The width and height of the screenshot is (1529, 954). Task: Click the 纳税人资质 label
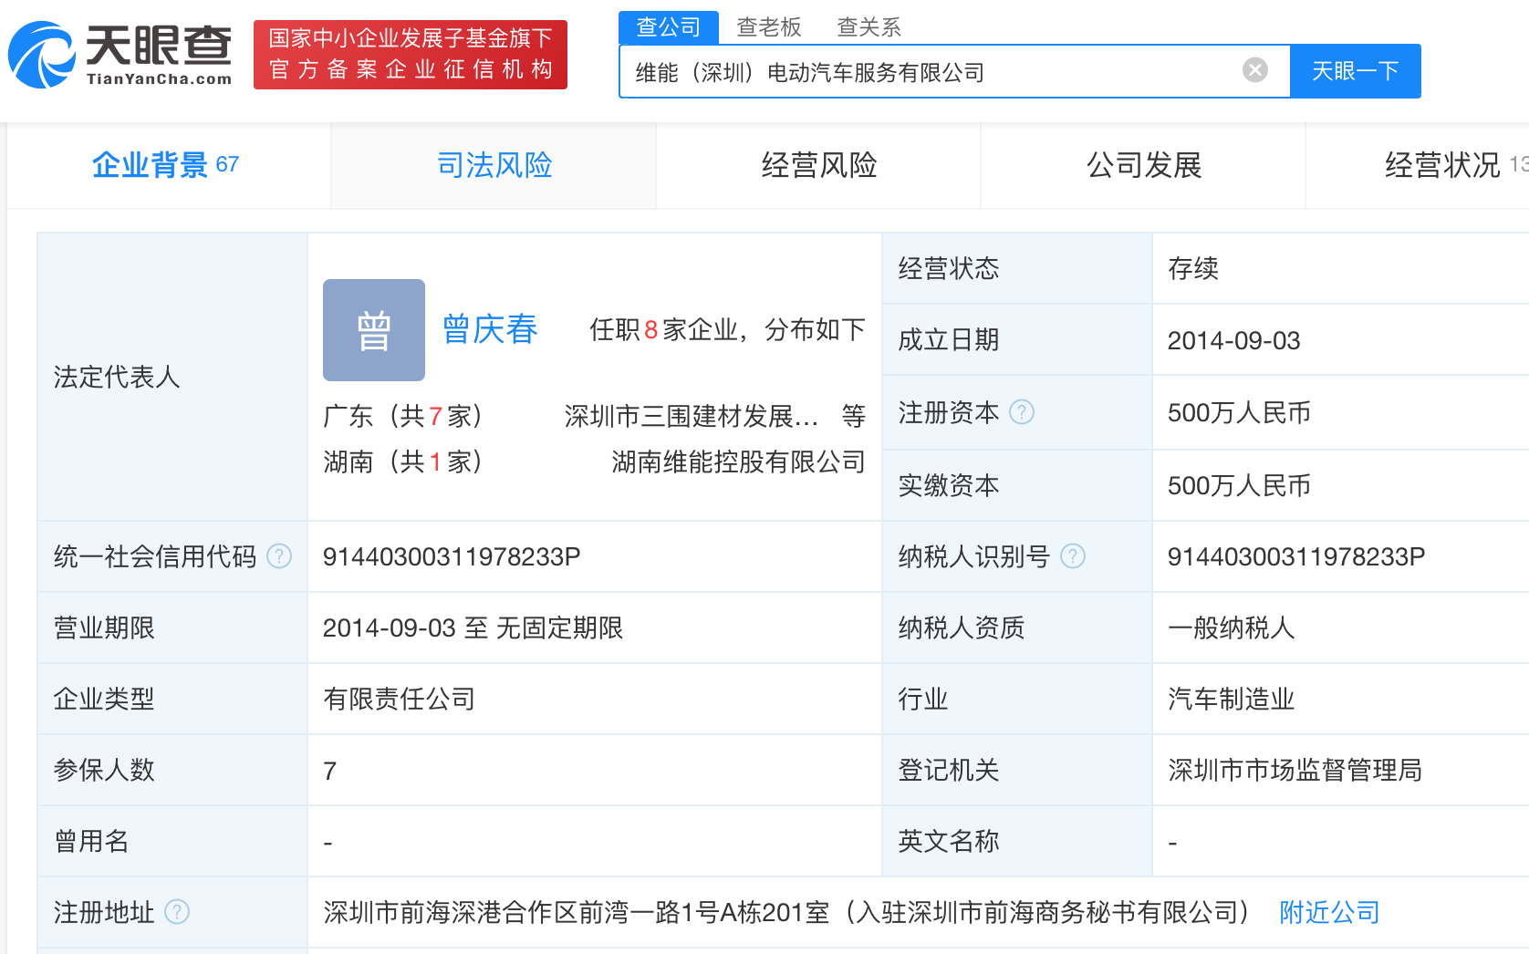(x=962, y=628)
